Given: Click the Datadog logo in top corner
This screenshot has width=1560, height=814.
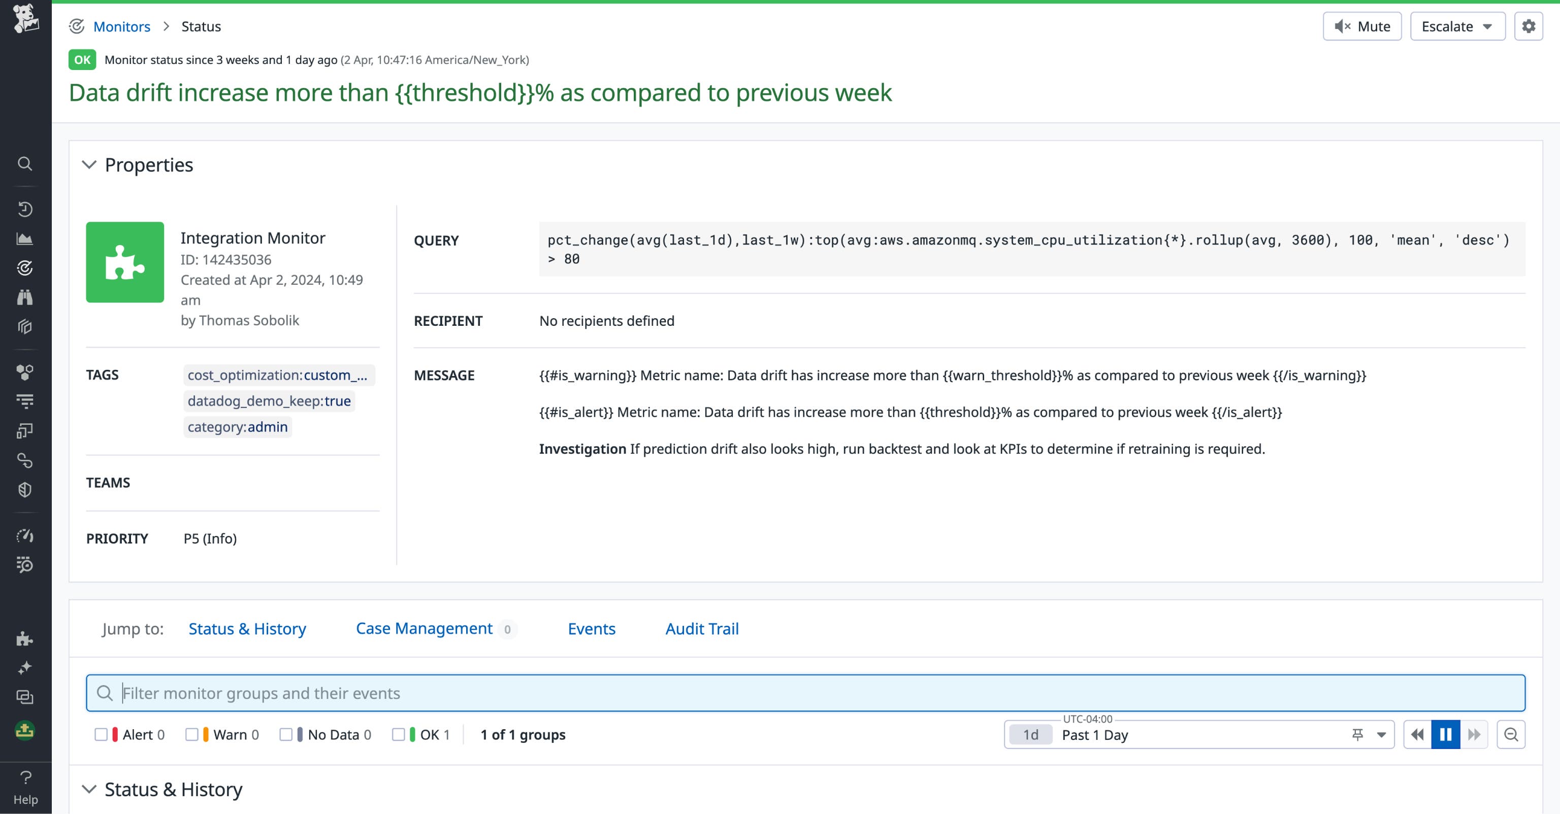Looking at the screenshot, I should tap(25, 18).
